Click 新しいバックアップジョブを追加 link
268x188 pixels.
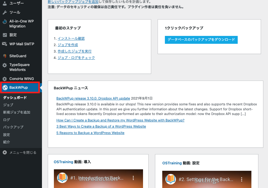tap(73, 2)
